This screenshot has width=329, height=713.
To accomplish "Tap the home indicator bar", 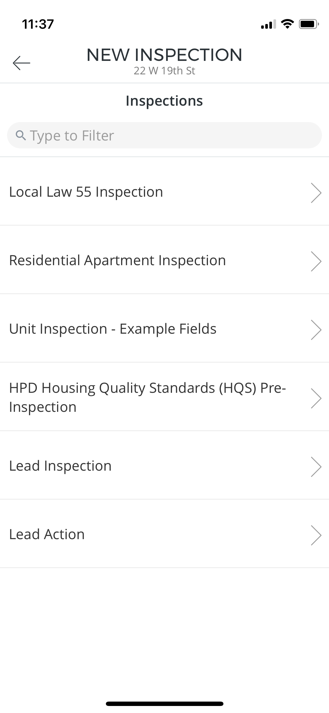I will pyautogui.click(x=164, y=704).
